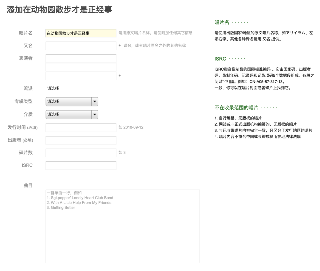Click the hint text 如 2010-09-12
This screenshot has width=320, height=271.
(131, 127)
